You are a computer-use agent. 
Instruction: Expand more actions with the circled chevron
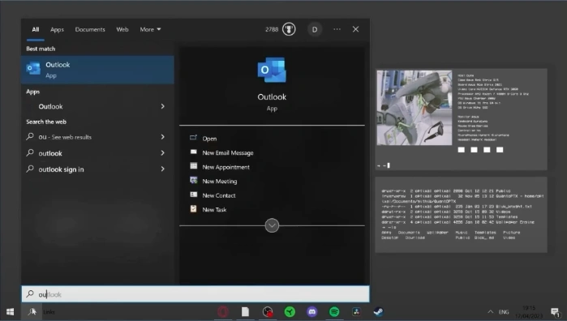tap(272, 225)
